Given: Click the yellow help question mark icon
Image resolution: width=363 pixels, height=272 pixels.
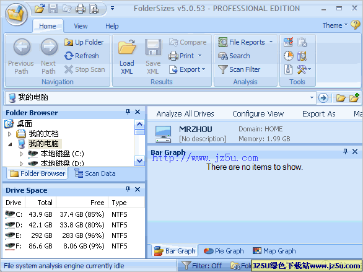Looking at the screenshot, I should pyautogui.click(x=355, y=25).
